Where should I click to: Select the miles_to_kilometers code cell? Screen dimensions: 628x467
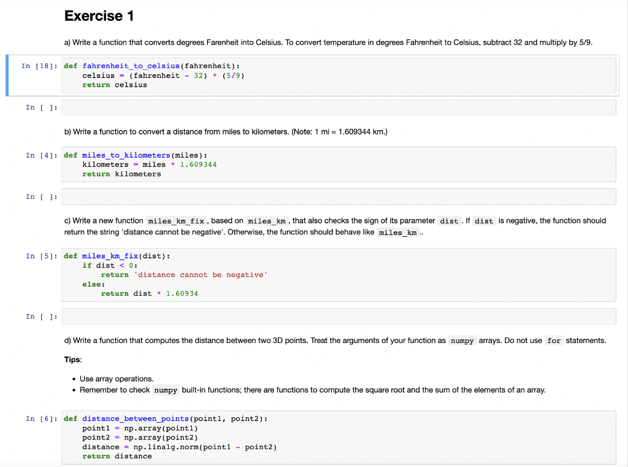[245, 164]
